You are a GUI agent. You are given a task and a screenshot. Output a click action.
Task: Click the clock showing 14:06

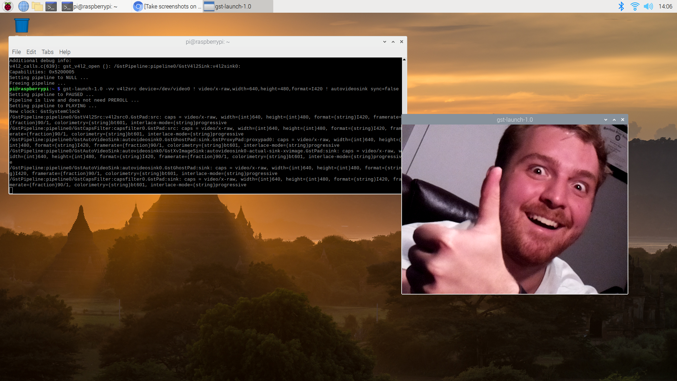click(665, 6)
